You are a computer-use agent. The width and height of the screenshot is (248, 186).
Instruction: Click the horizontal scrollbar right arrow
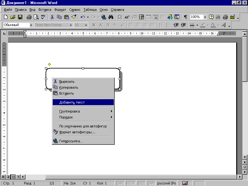click(x=240, y=177)
